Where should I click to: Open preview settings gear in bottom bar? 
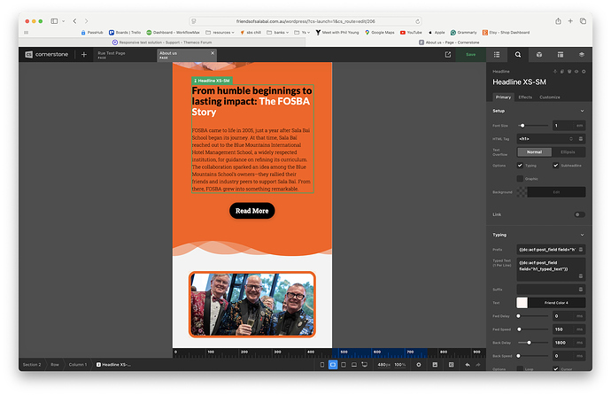[419, 365]
